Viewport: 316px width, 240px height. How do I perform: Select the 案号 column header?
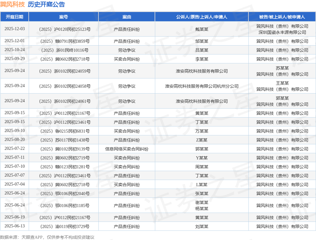coord(64,17)
